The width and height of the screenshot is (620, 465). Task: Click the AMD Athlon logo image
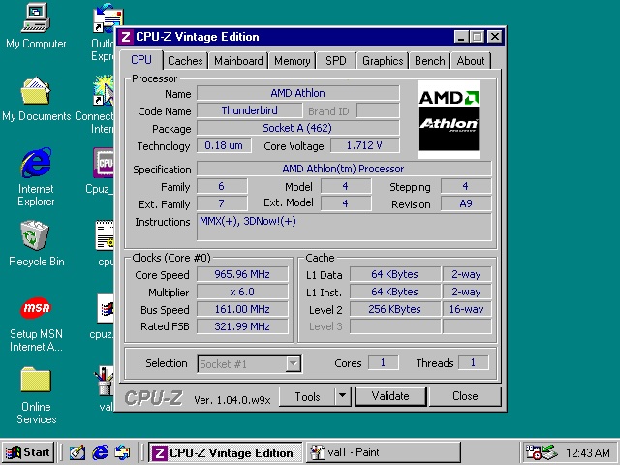point(449,120)
